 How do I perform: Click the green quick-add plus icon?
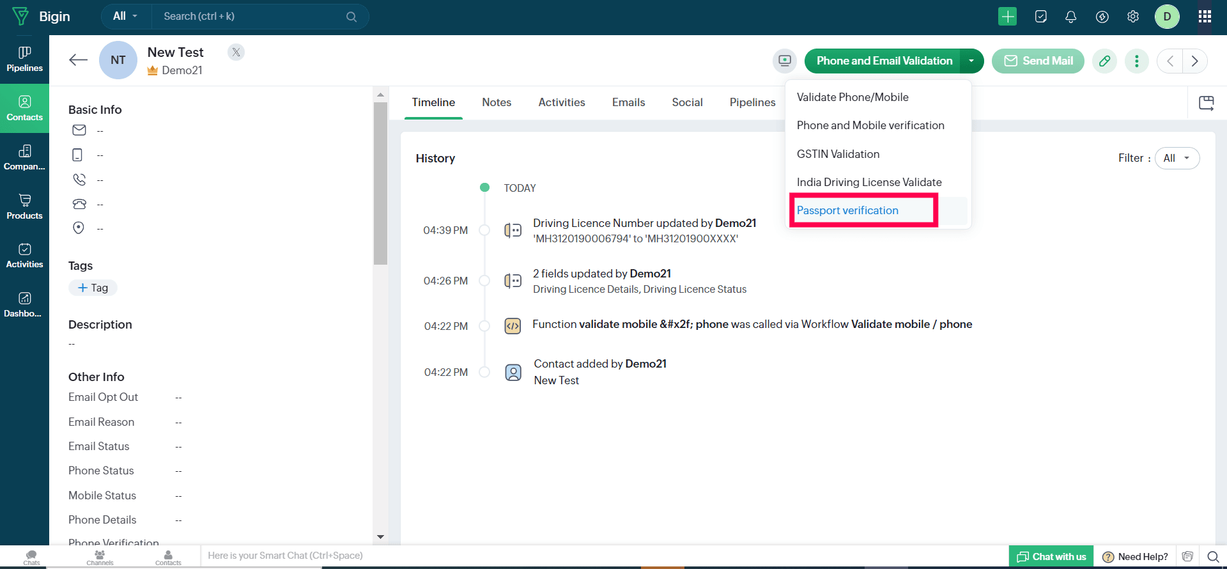[1007, 17]
